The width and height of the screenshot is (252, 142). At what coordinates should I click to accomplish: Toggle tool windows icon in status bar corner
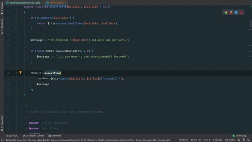tap(2, 140)
